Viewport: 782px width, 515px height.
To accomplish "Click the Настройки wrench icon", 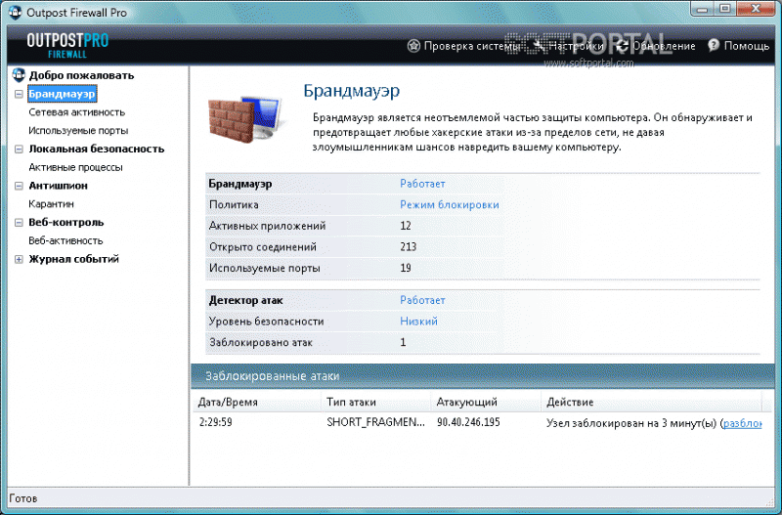I will (539, 46).
